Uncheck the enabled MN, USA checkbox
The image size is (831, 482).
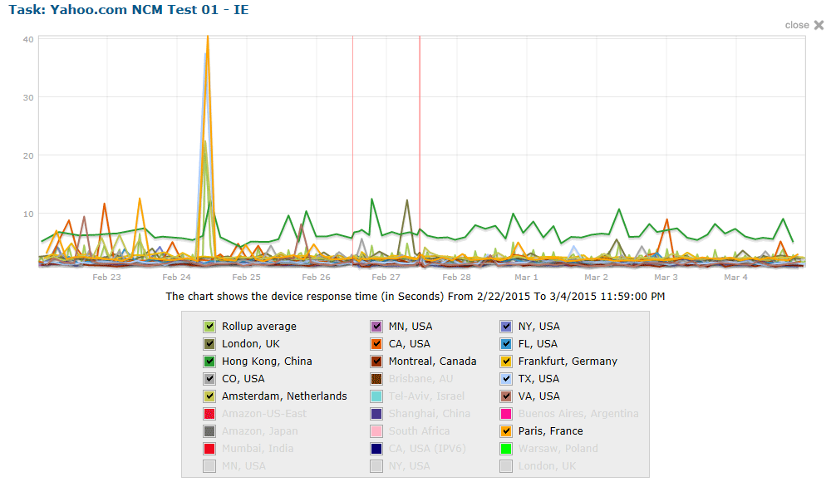[x=376, y=326]
